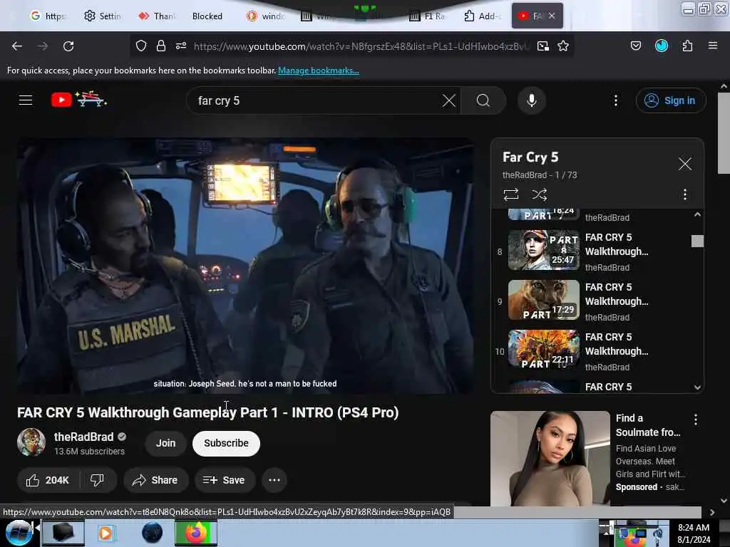Screen dimensions: 730x547
Task: Open the globe browser taskbar icon
Action: click(153, 533)
